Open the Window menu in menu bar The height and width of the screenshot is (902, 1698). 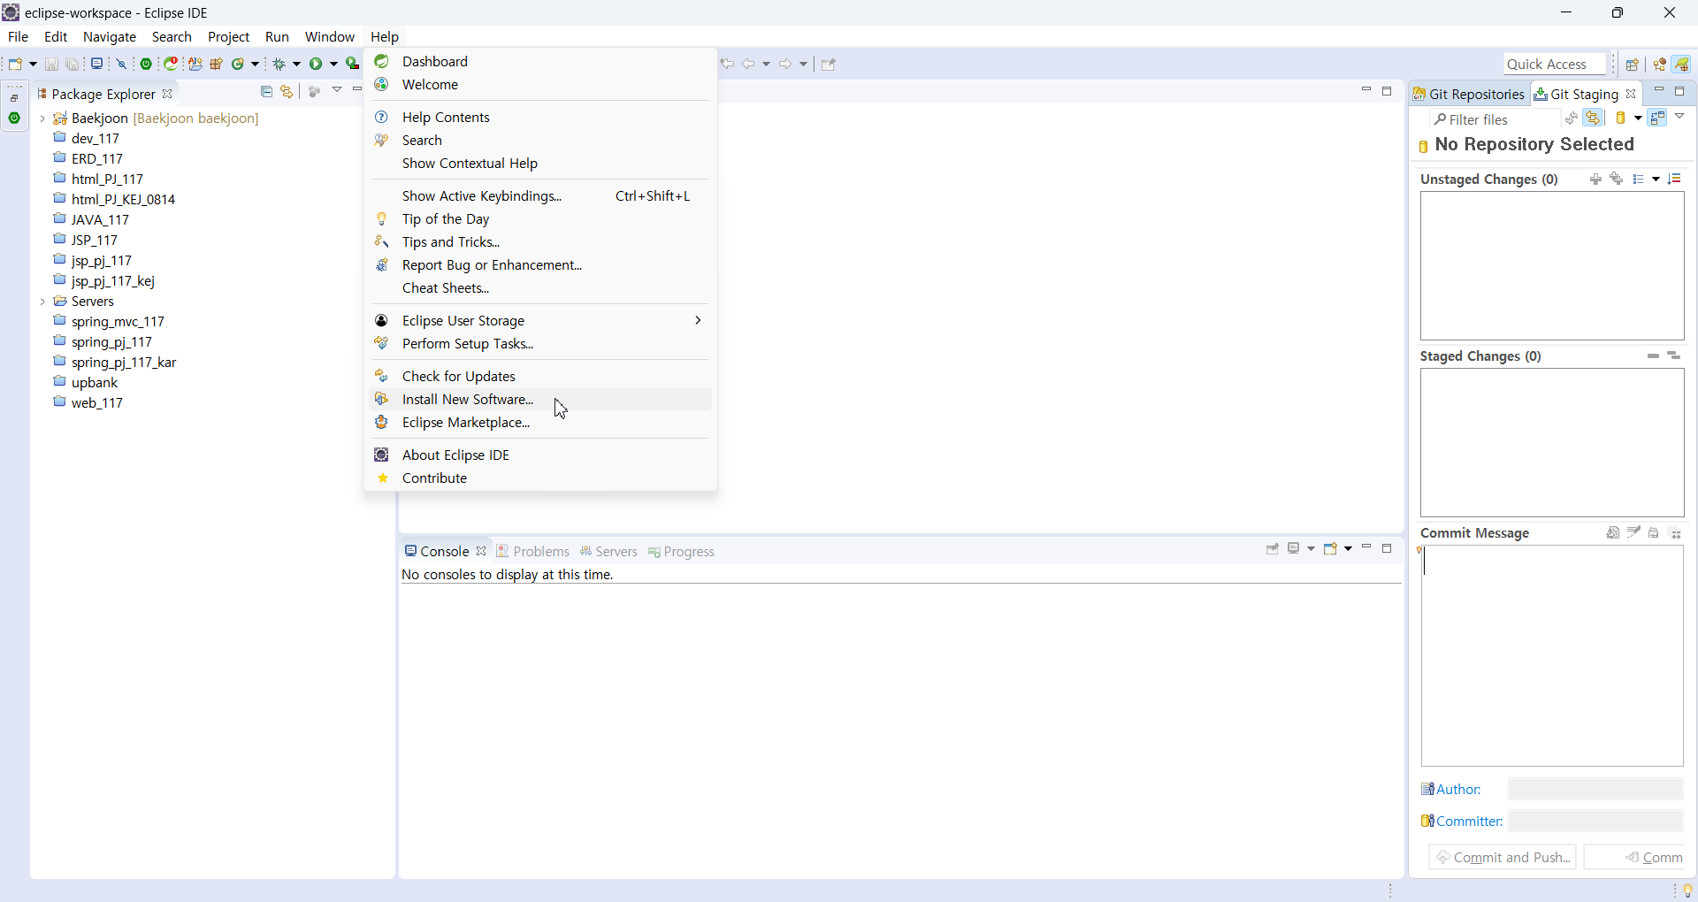point(330,37)
